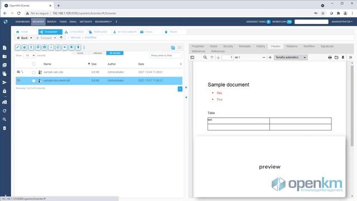Open the top navigation overflow dots
Screen dimensions: 357x201
tap(117, 22)
